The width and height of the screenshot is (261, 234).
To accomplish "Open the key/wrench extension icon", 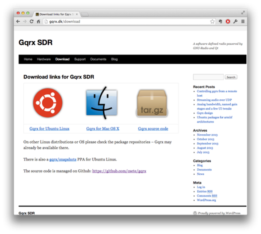I will coord(235,21).
